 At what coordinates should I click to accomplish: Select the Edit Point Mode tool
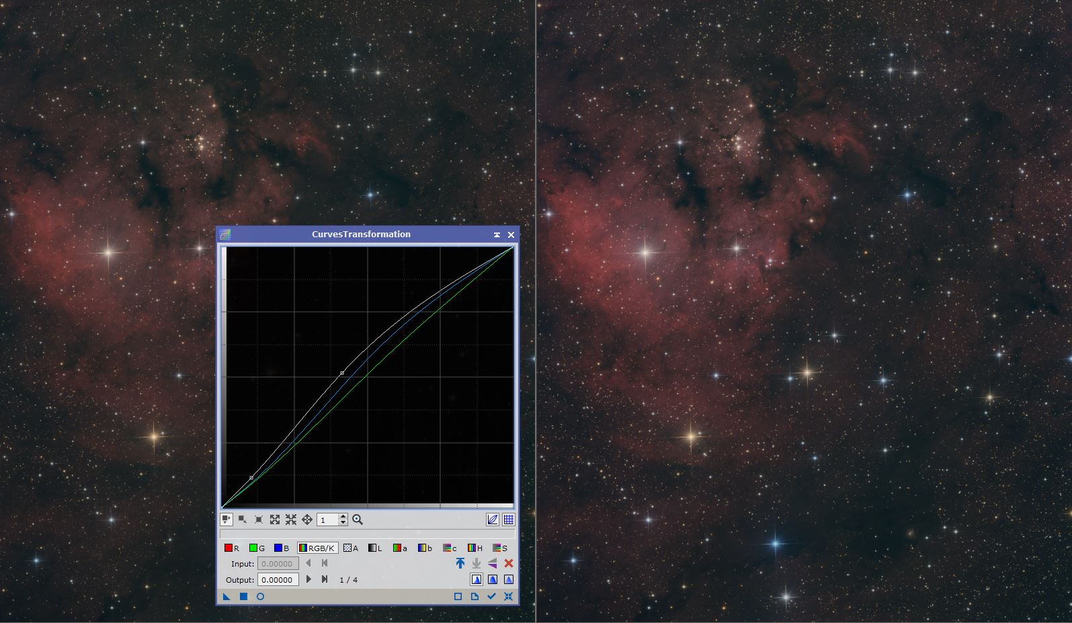tap(226, 520)
